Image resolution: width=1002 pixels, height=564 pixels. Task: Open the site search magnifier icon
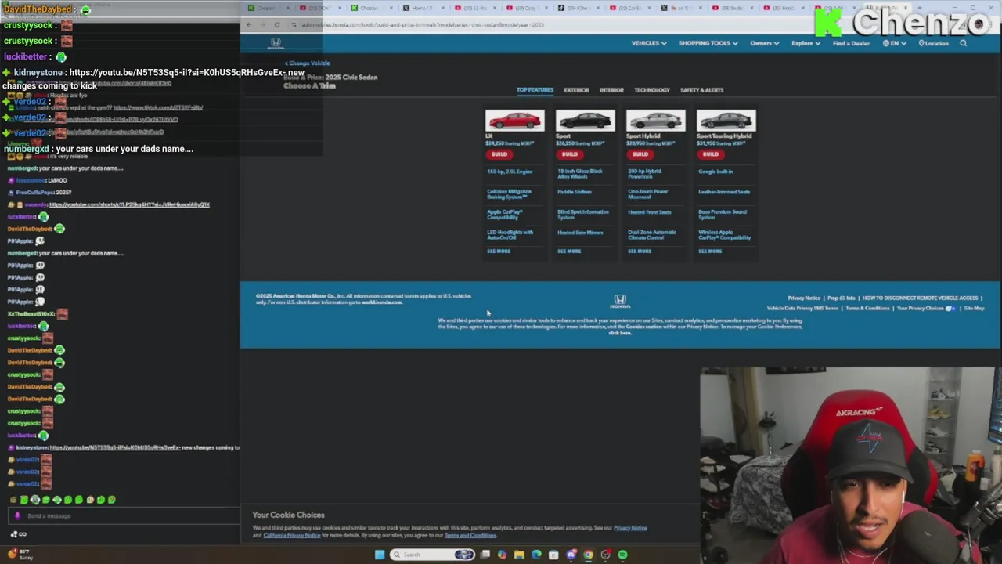(963, 43)
